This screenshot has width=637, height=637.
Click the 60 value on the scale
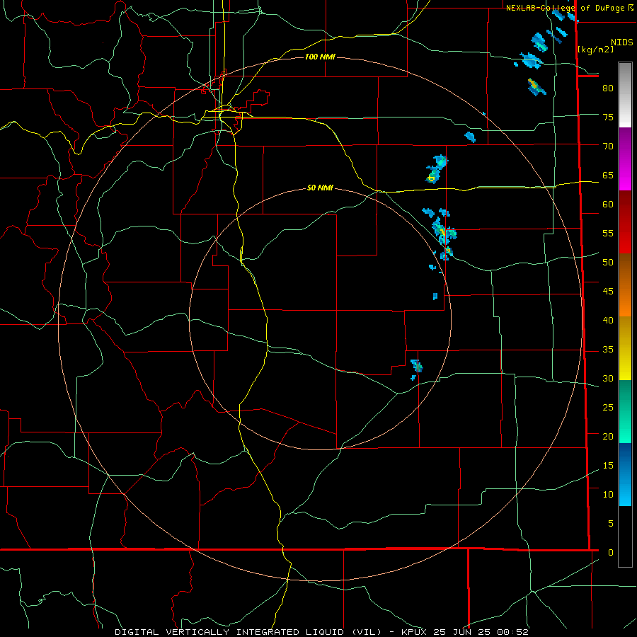[608, 205]
